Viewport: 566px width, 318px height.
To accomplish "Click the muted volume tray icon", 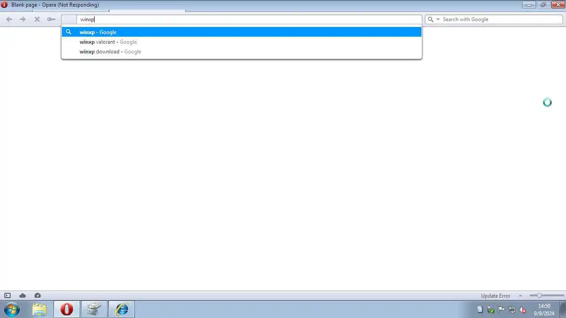I will point(523,310).
